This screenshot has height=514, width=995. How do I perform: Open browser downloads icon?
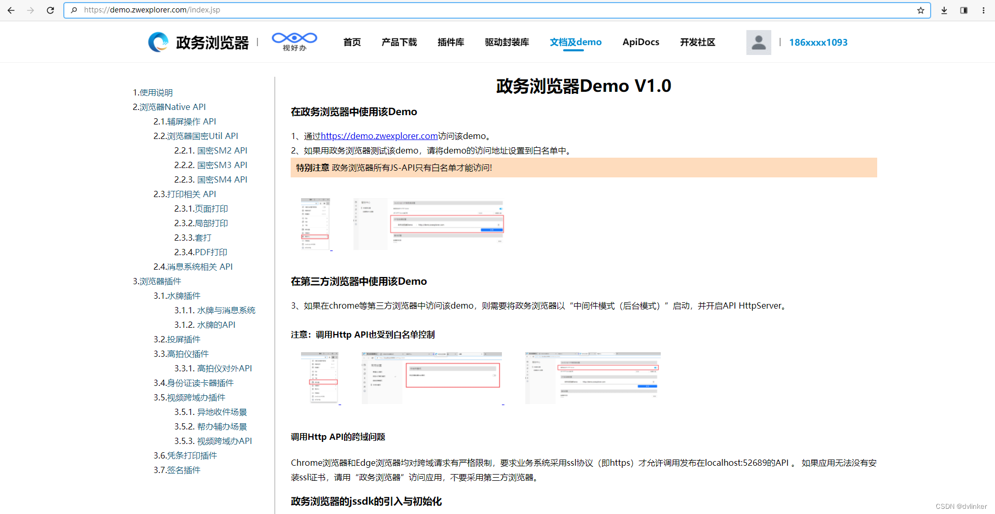pos(944,10)
